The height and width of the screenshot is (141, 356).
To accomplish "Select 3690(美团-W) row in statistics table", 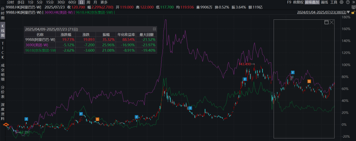I will tap(90, 45).
